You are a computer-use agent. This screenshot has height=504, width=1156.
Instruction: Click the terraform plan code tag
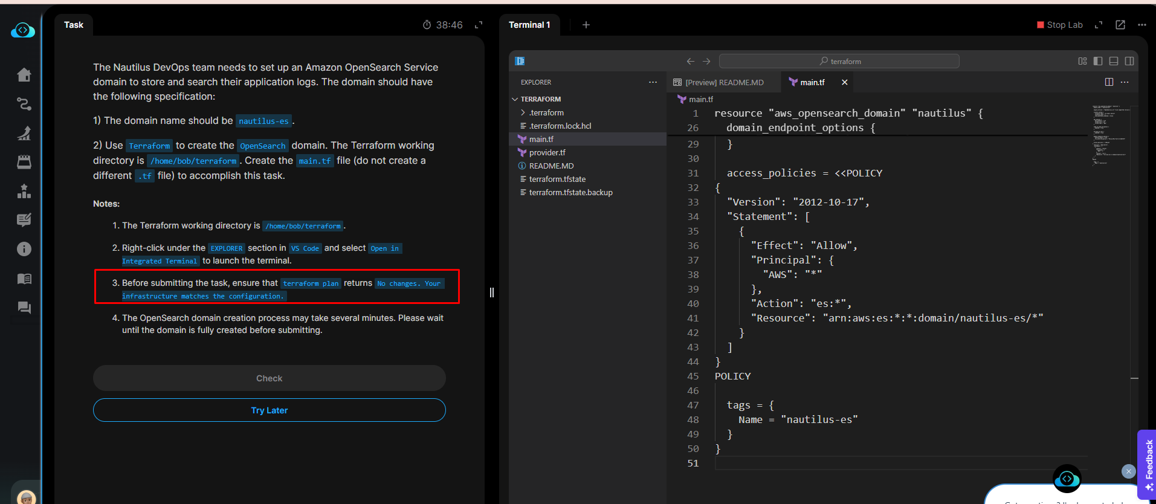tap(311, 283)
